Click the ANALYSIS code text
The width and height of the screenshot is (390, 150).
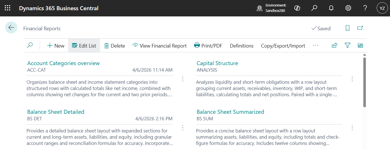click(x=207, y=70)
